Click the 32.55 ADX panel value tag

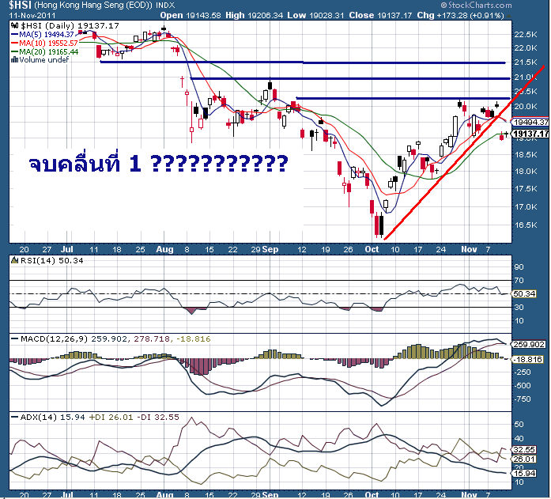click(526, 448)
